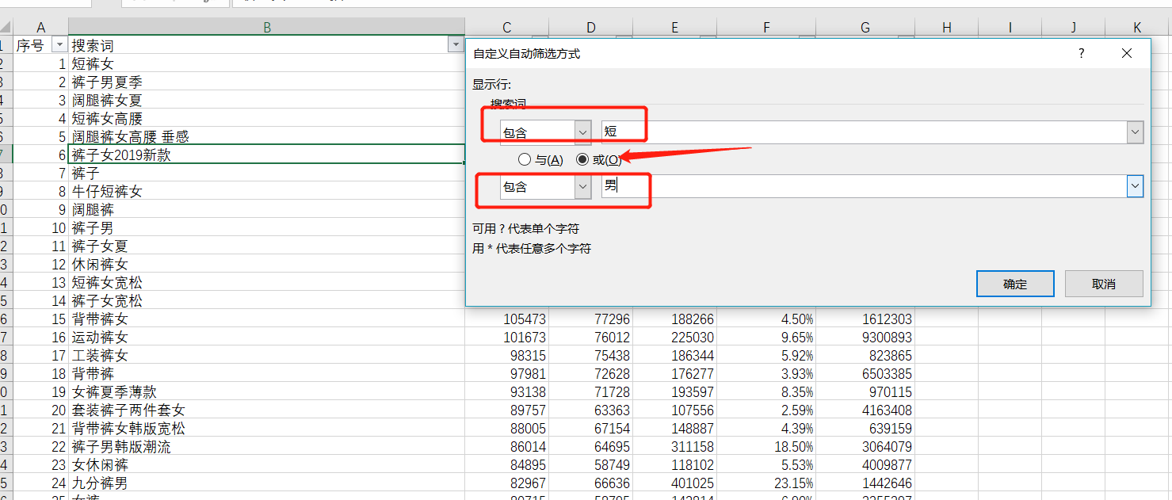Select column I header
Image resolution: width=1172 pixels, height=500 pixels.
click(1010, 27)
